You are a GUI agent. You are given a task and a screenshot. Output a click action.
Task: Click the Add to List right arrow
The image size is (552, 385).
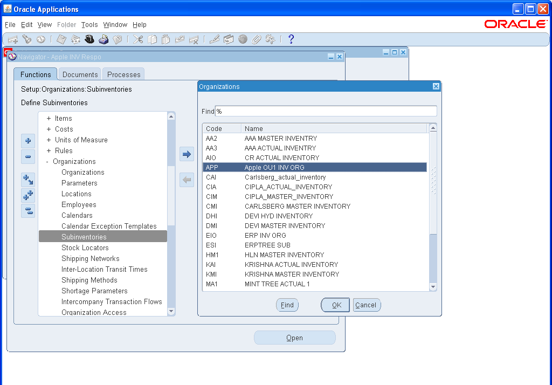tap(187, 154)
